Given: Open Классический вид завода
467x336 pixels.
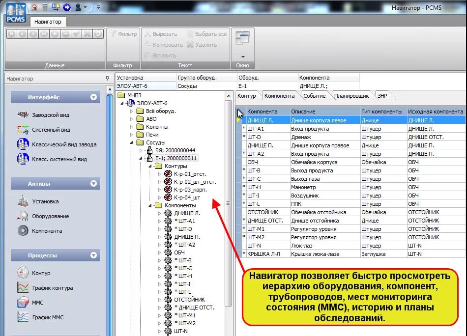Looking at the screenshot, I should [57, 144].
